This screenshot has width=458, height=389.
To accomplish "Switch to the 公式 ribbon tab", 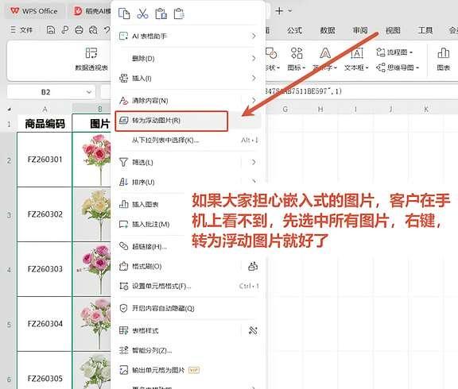I will (294, 30).
